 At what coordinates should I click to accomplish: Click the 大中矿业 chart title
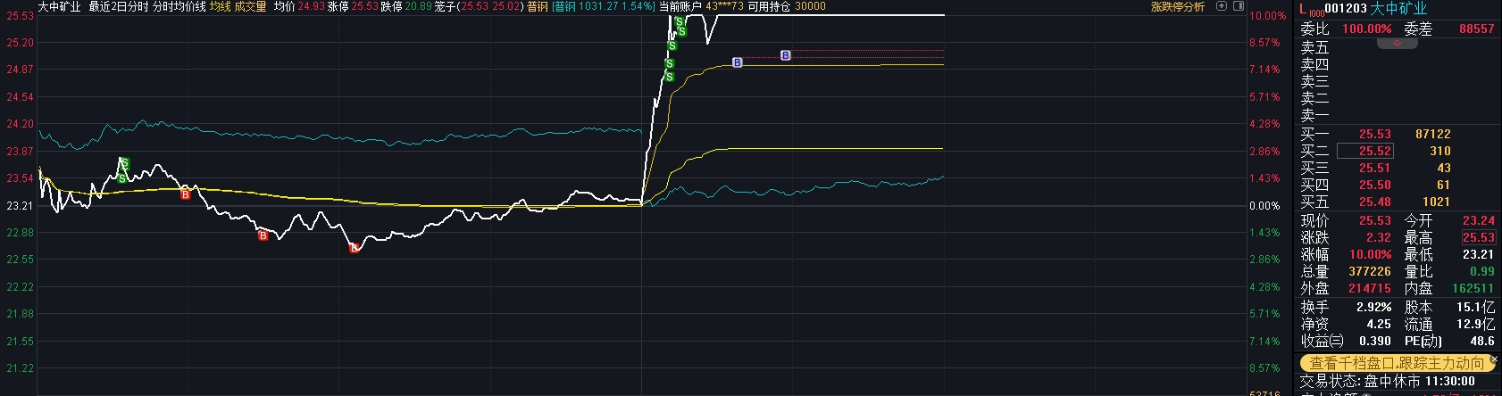[59, 6]
